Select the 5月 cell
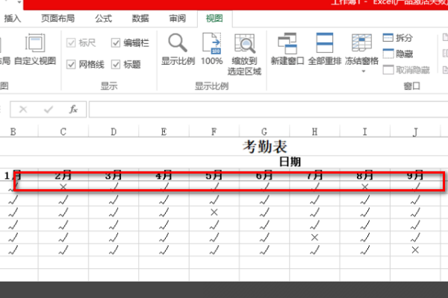 [214, 175]
